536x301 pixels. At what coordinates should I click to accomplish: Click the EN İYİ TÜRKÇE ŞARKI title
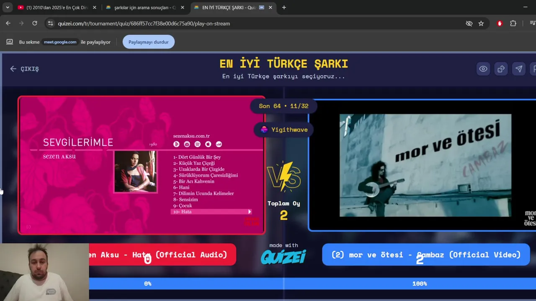pyautogui.click(x=284, y=64)
